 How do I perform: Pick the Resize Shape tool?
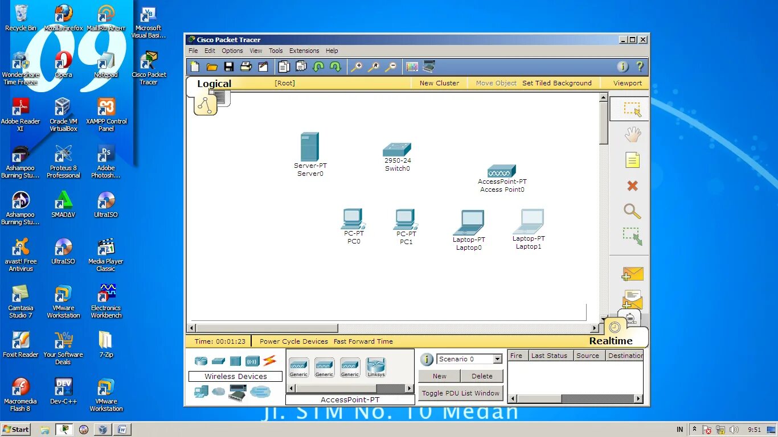click(632, 237)
